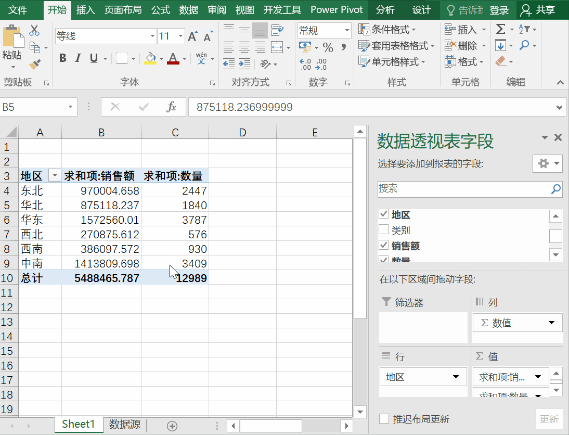Screen dimensions: 569x435
Task: Click the Copy icon in clipboard group
Action: pos(34,47)
